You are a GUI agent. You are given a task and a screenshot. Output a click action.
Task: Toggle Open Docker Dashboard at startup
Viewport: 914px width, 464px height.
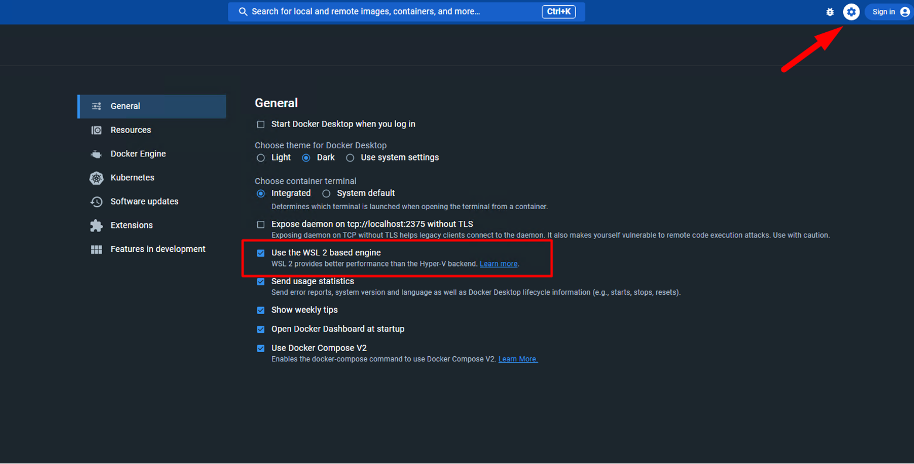point(261,329)
